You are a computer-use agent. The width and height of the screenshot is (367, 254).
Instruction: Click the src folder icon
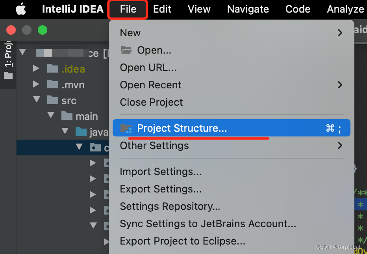[x=53, y=100]
